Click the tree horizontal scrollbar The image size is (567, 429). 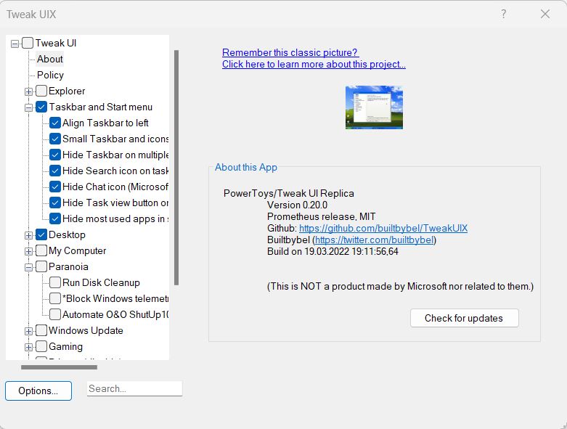coord(59,367)
